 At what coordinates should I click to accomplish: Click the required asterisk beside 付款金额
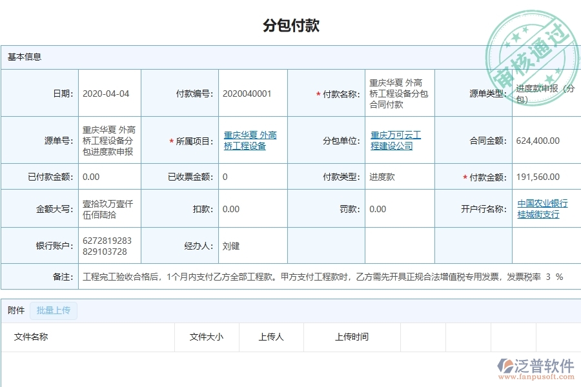pos(466,176)
